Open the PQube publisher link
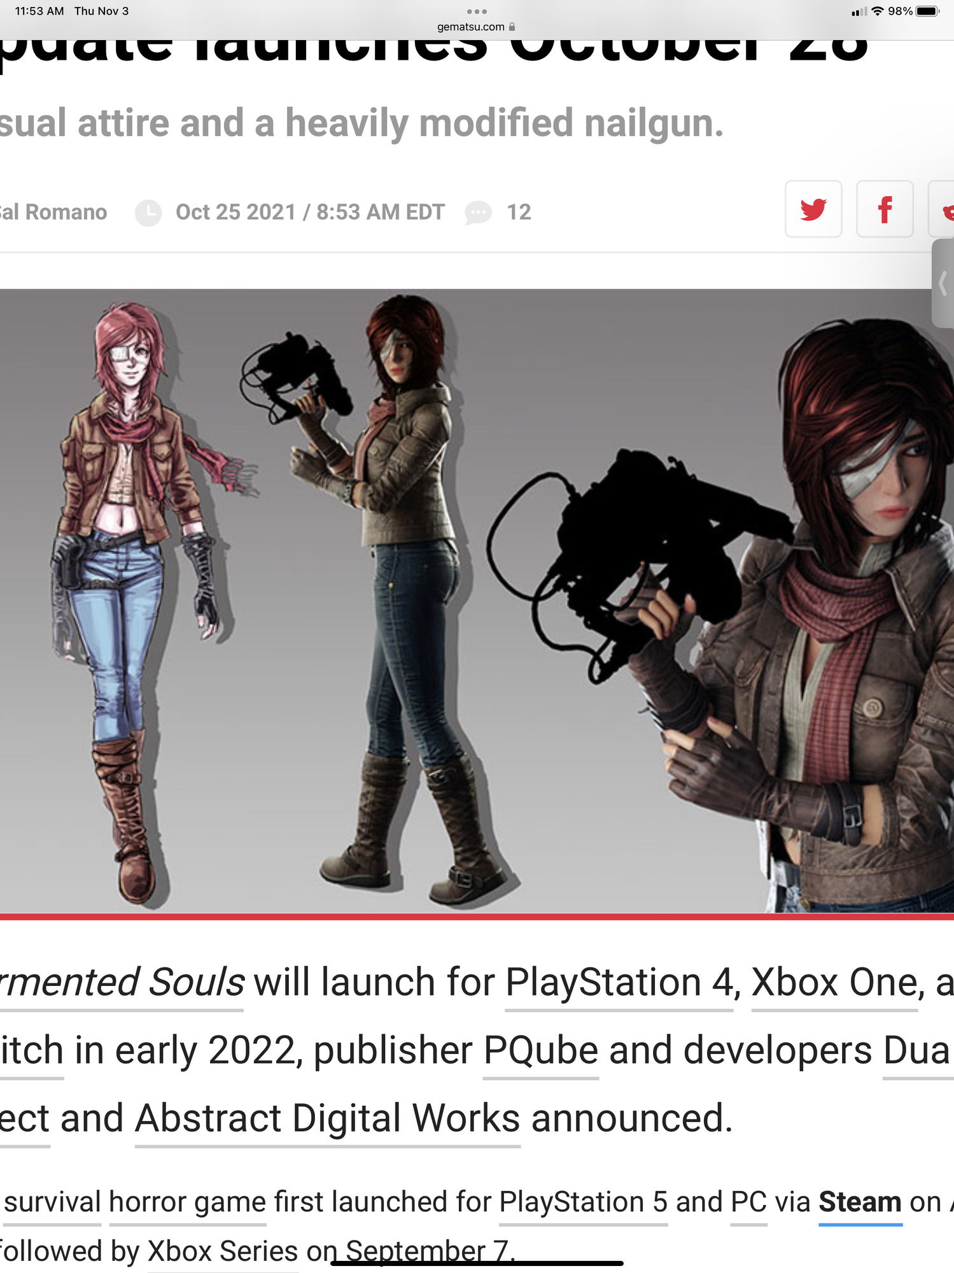 point(541,1050)
